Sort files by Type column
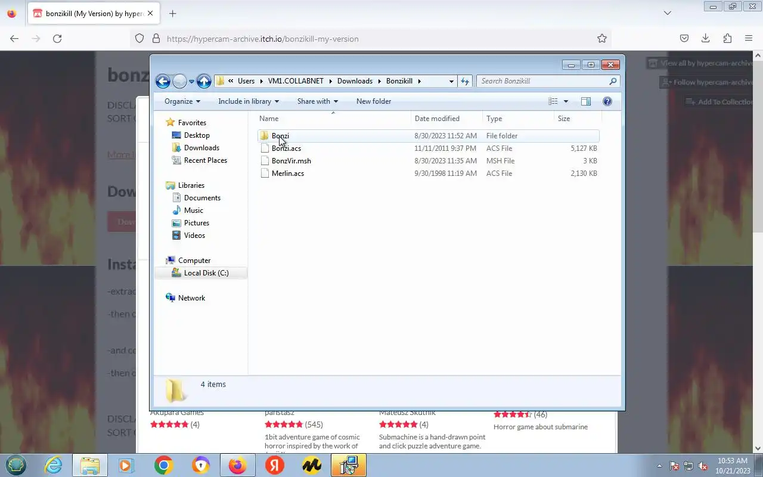763x477 pixels. tap(518, 119)
